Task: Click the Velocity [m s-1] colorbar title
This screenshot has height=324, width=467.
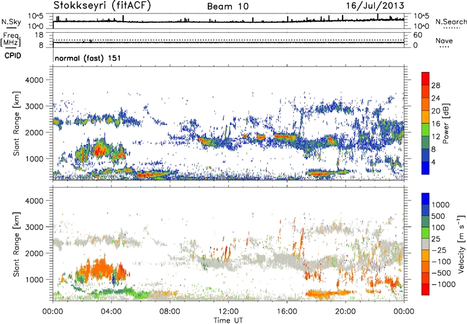Action: [x=461, y=244]
